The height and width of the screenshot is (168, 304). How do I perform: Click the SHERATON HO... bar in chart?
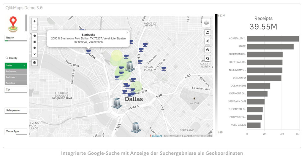tap(265, 55)
